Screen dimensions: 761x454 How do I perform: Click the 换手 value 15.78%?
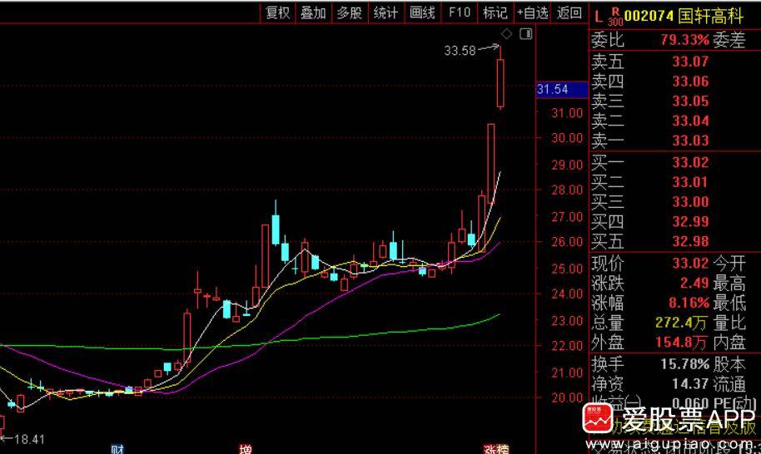[684, 364]
